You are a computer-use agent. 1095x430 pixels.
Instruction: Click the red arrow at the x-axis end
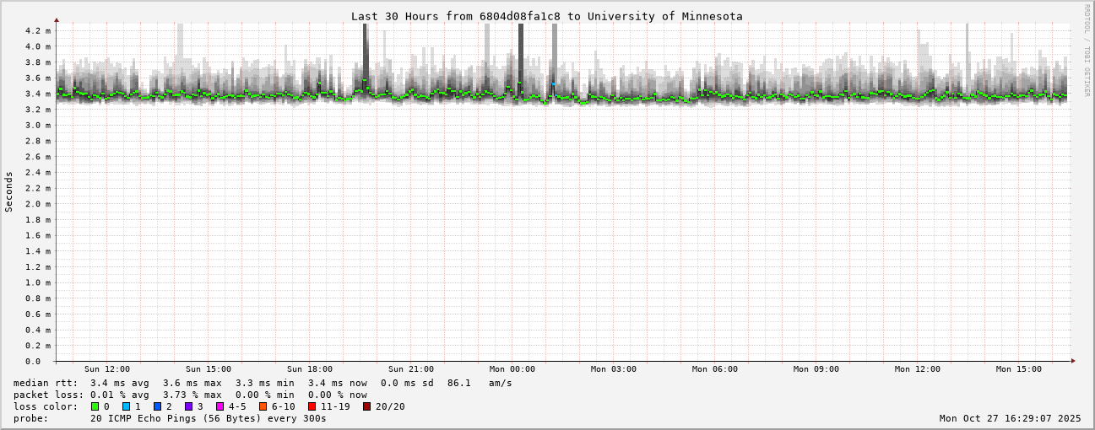pyautogui.click(x=1073, y=361)
